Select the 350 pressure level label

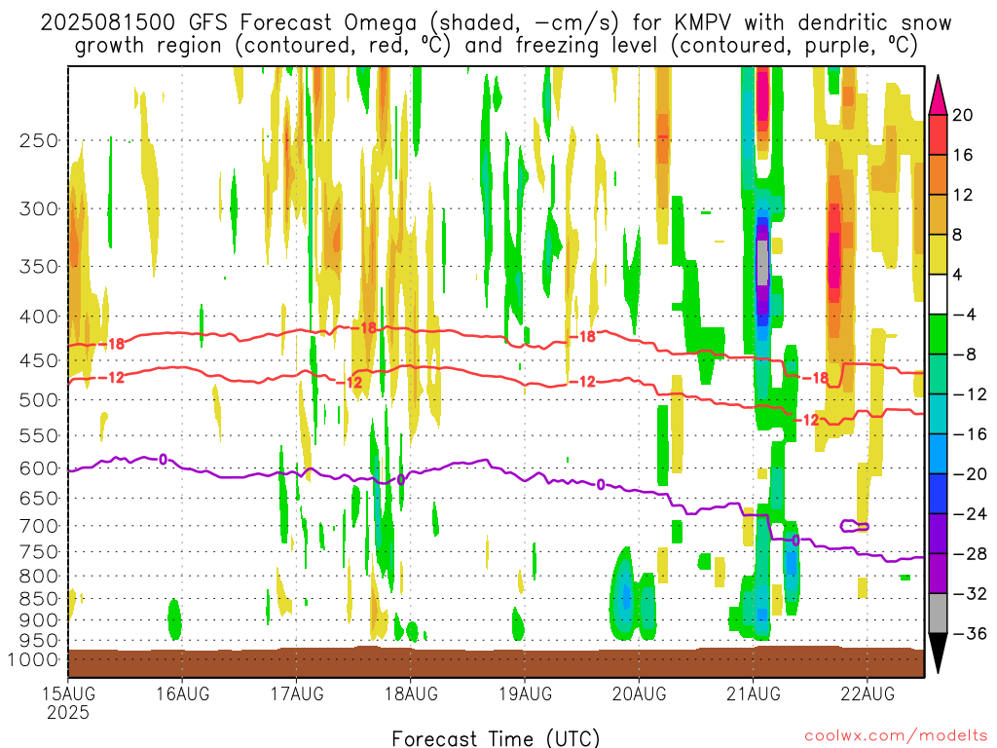(x=39, y=267)
